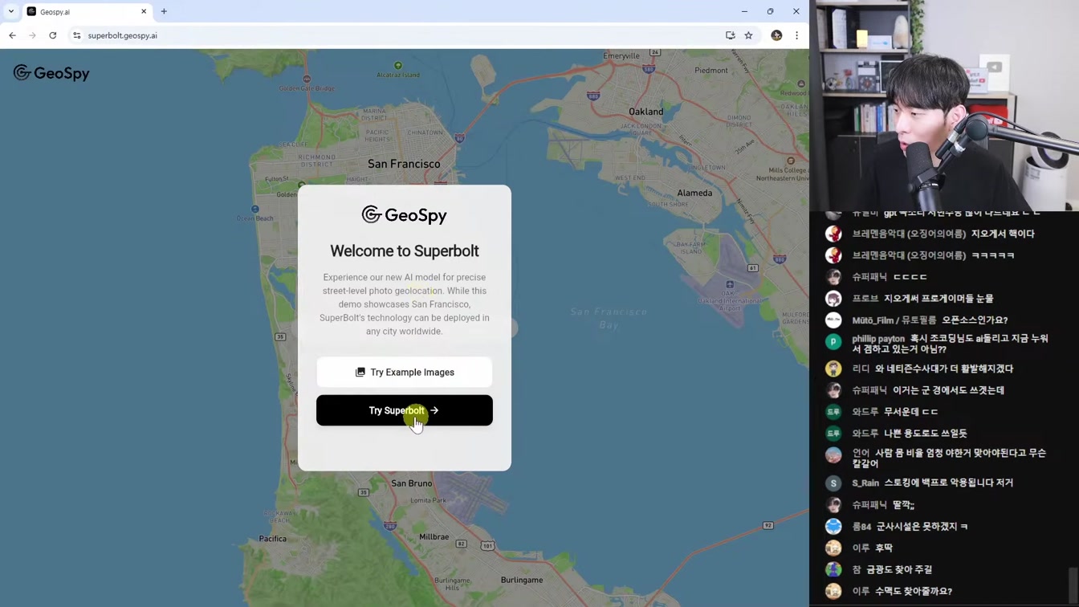Click the Burlingame map label

tap(522, 580)
